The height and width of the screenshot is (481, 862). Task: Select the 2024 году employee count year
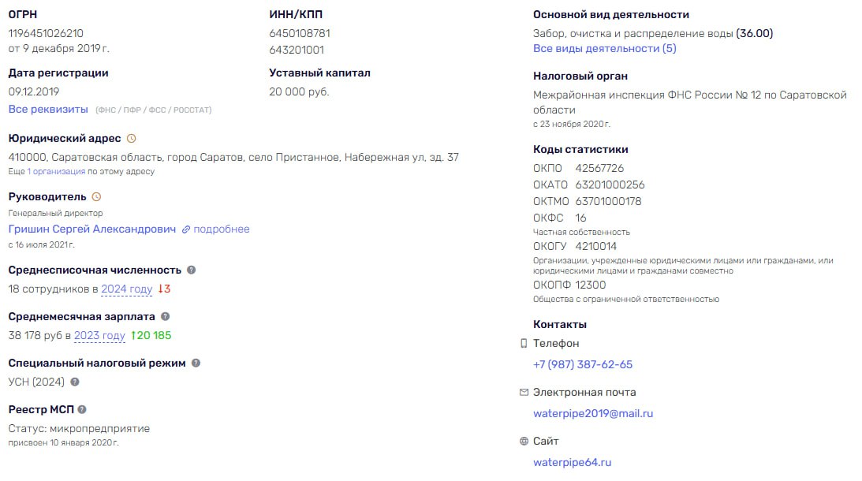click(x=126, y=289)
